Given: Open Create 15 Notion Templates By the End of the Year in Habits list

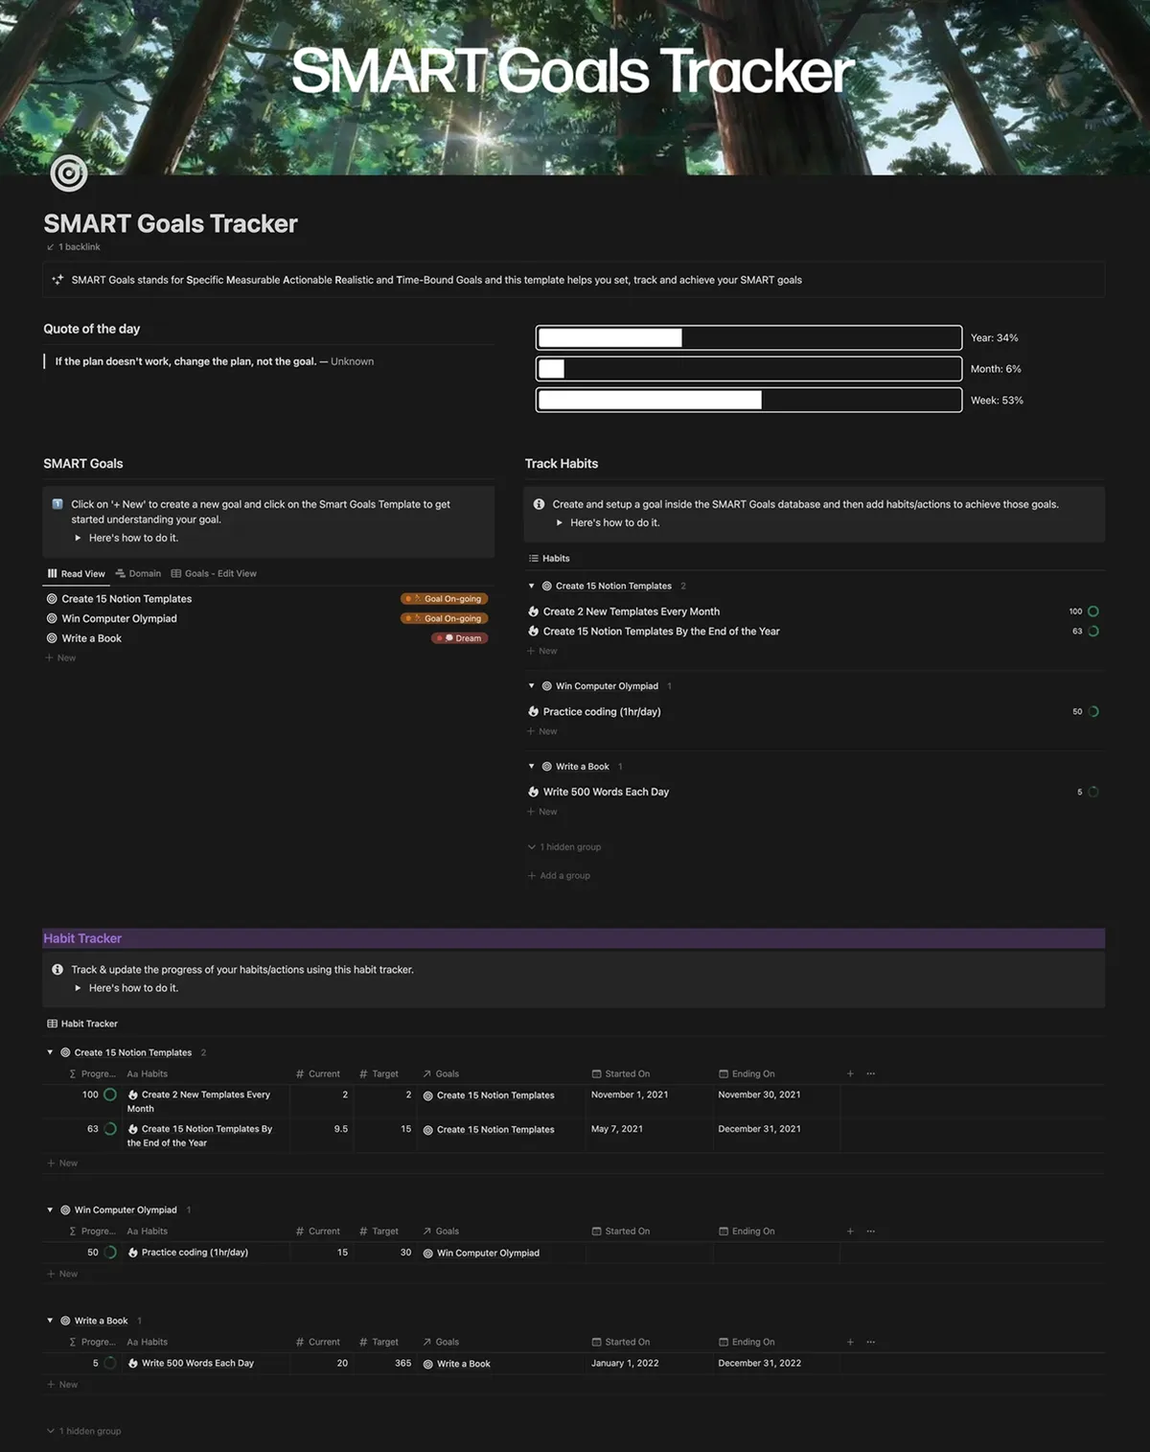Looking at the screenshot, I should point(661,632).
